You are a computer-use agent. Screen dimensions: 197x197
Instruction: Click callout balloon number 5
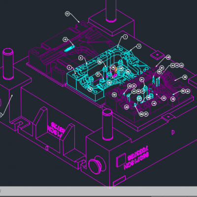tap(69, 67)
